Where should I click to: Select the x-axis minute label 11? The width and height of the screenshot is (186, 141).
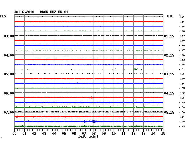pos(123,133)
